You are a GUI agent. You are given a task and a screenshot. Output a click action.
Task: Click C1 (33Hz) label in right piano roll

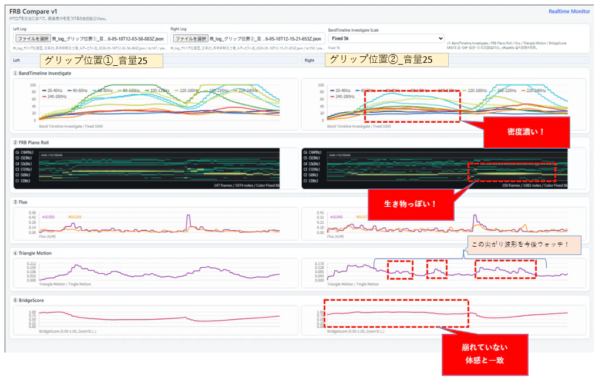(x=311, y=180)
